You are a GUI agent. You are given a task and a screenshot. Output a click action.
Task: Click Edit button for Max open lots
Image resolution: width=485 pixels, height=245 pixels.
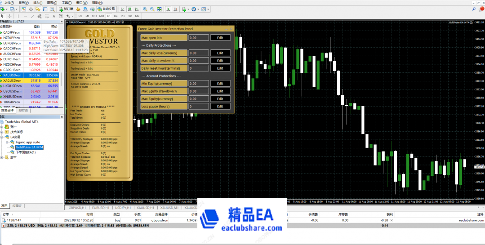pyautogui.click(x=220, y=38)
